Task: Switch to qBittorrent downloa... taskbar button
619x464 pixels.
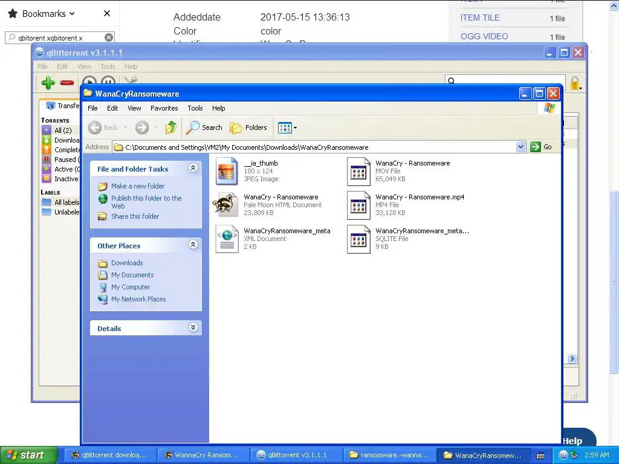Action: (111, 455)
